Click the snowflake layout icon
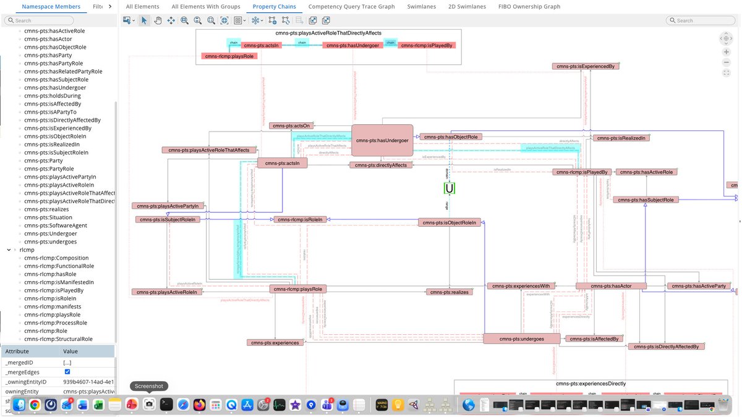Image resolution: width=742 pixels, height=417 pixels. (257, 20)
